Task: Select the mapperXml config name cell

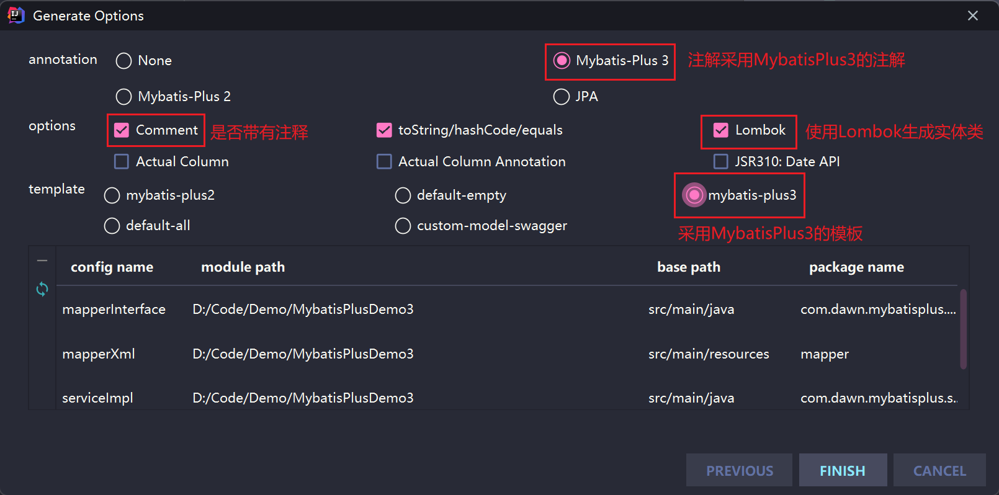Action: [99, 354]
